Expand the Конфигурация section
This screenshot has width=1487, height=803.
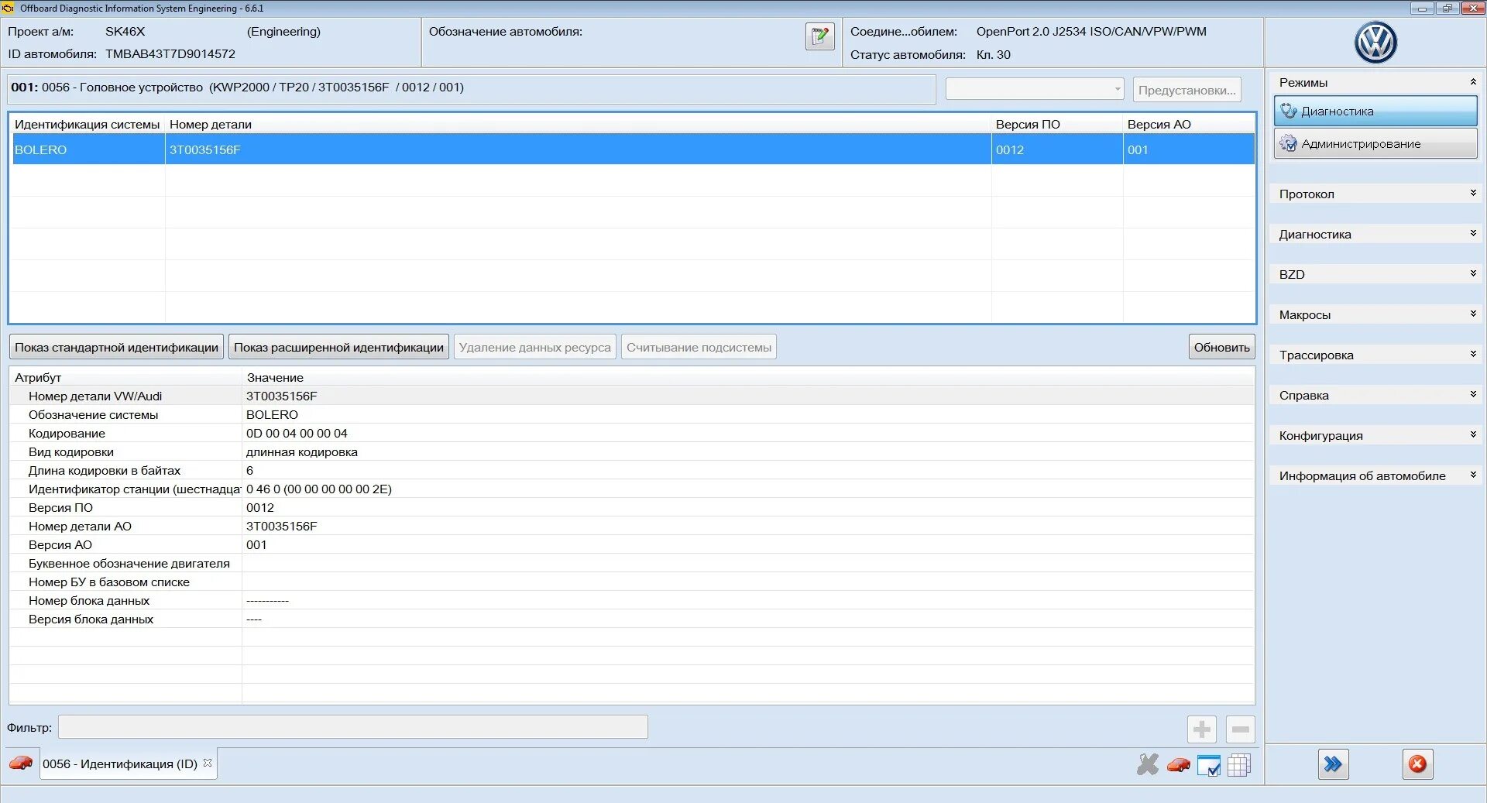pyautogui.click(x=1473, y=434)
